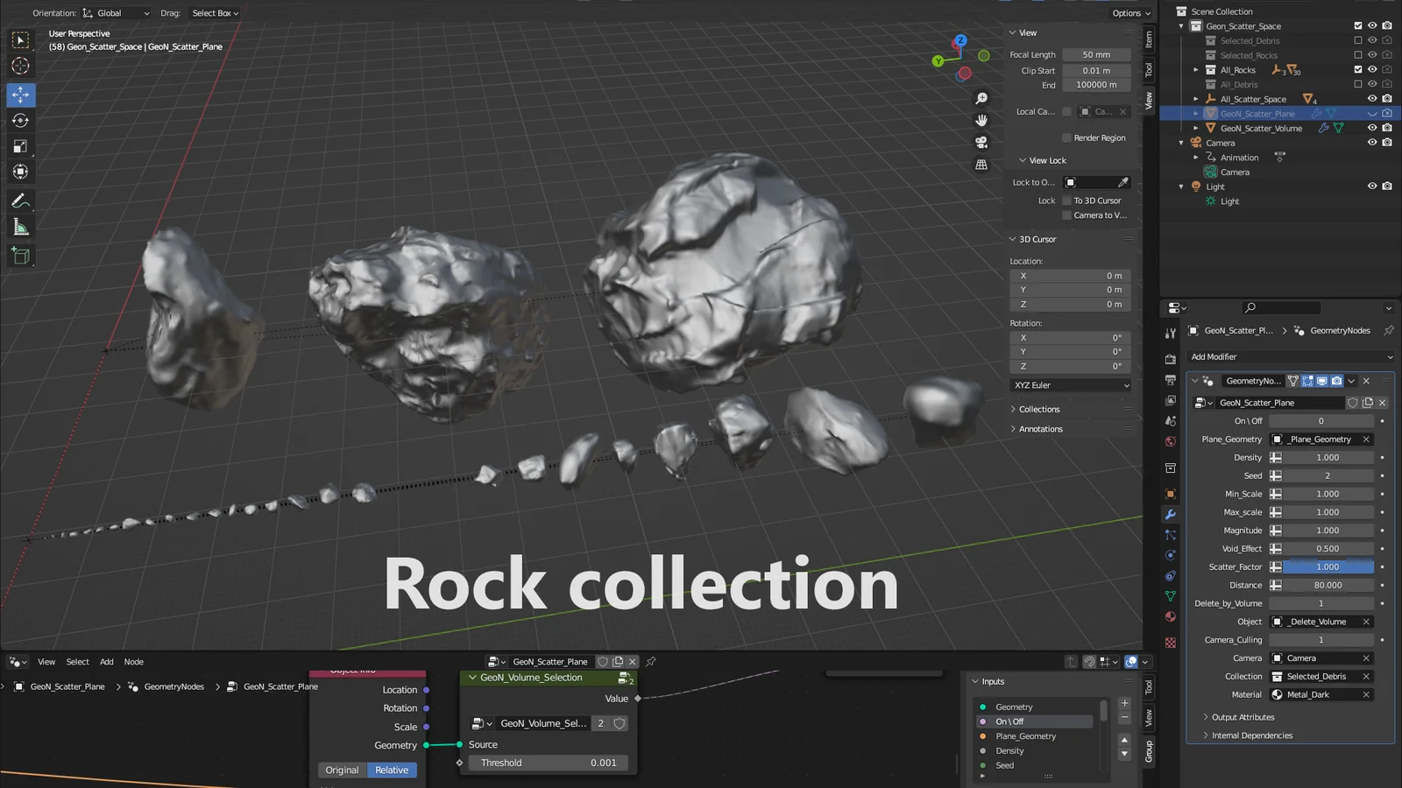
Task: Select the Scale tool
Action: pyautogui.click(x=20, y=145)
